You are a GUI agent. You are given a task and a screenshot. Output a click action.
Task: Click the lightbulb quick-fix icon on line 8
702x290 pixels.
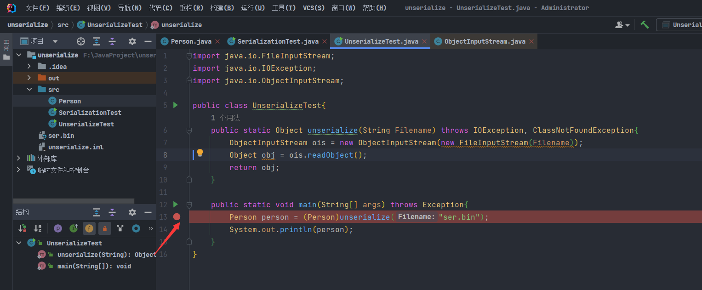click(200, 154)
